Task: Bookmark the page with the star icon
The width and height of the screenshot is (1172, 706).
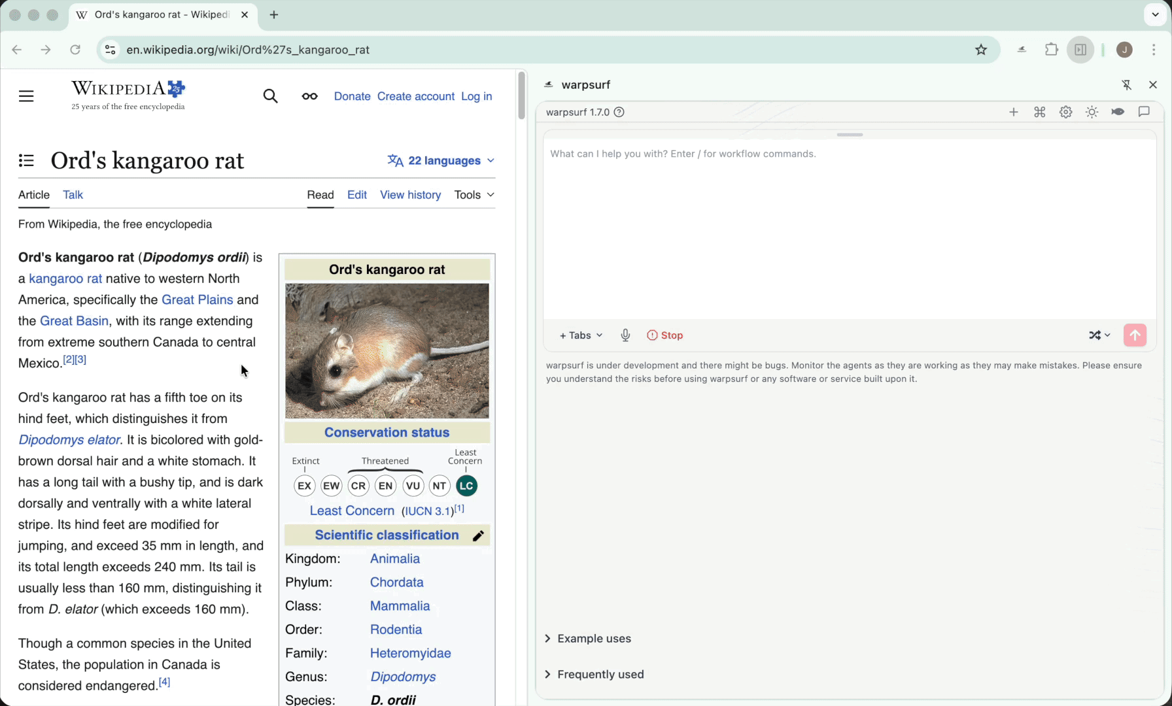Action: [x=981, y=49]
